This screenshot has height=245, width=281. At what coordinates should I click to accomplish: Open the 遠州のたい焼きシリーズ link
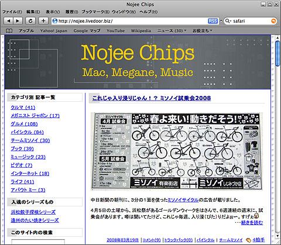pyautogui.click(x=35, y=220)
